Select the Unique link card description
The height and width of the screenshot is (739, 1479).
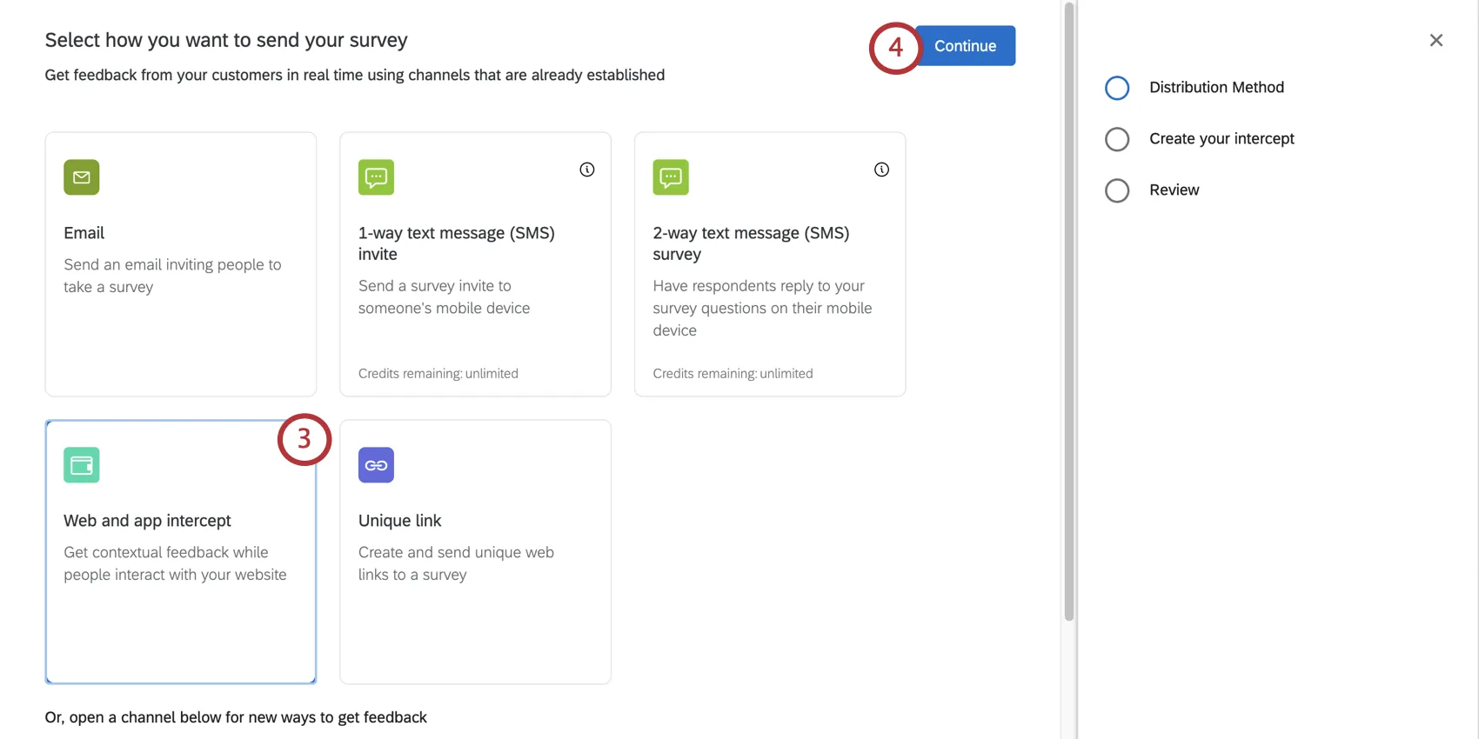pyautogui.click(x=456, y=563)
